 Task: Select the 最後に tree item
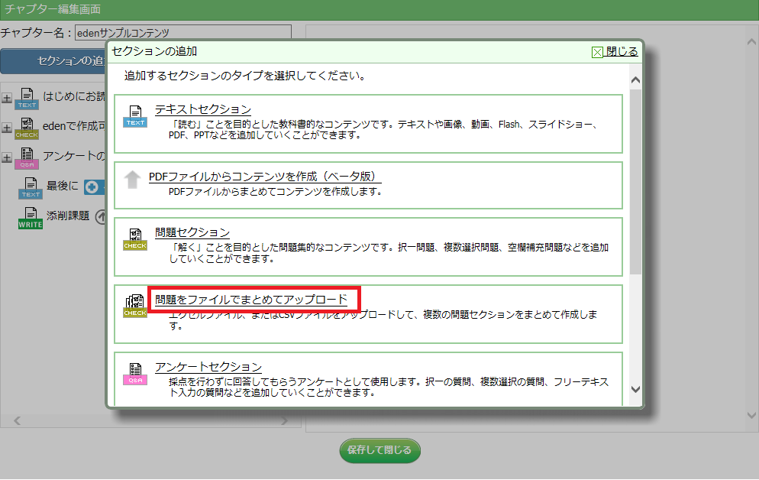pyautogui.click(x=62, y=186)
